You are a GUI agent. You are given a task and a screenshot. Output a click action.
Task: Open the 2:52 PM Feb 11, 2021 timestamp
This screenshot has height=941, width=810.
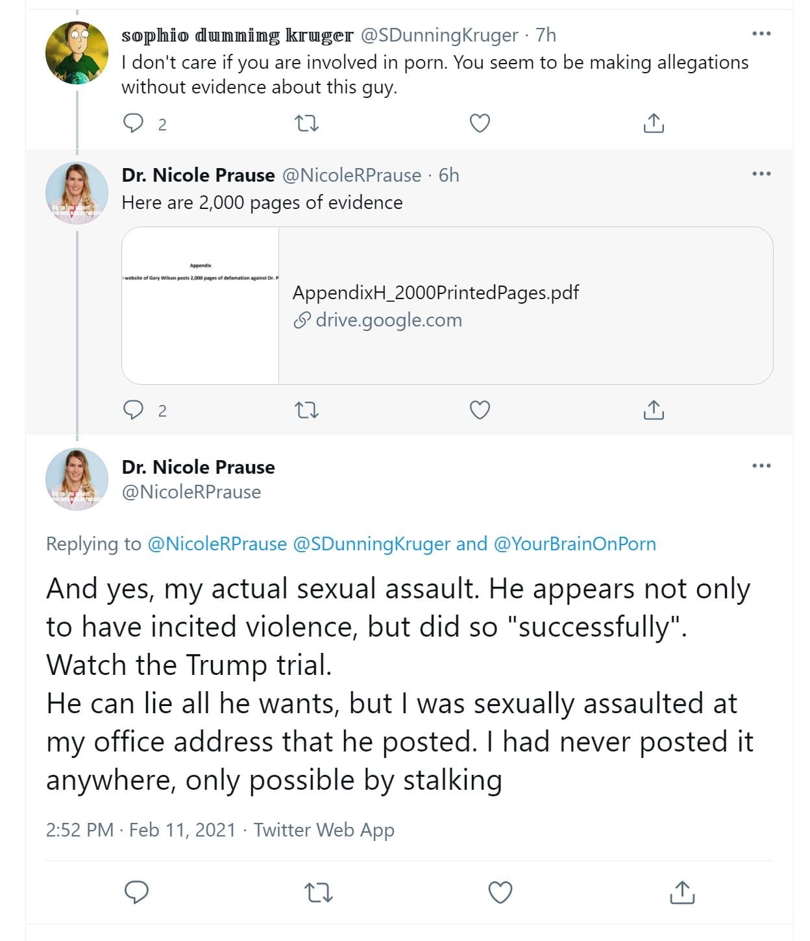point(140,830)
